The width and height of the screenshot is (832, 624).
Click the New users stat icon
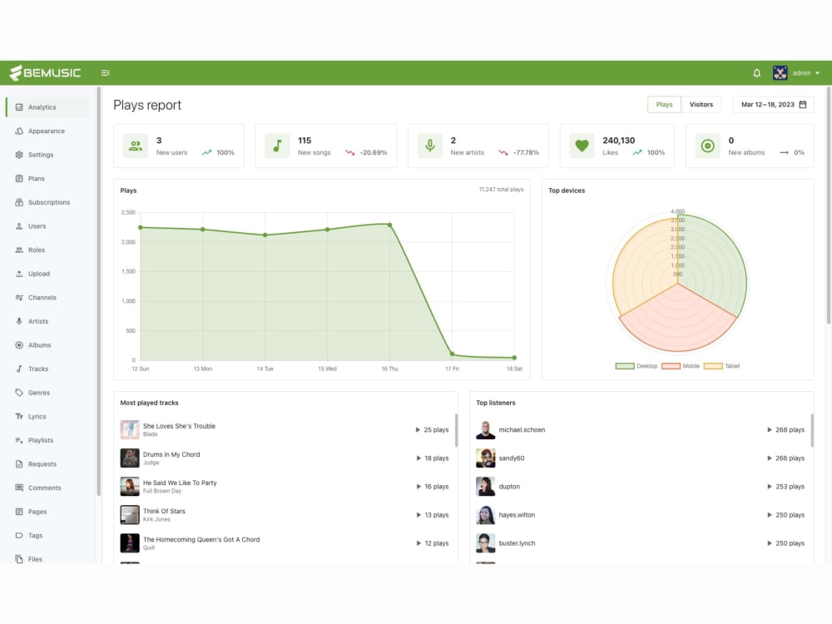tap(136, 146)
